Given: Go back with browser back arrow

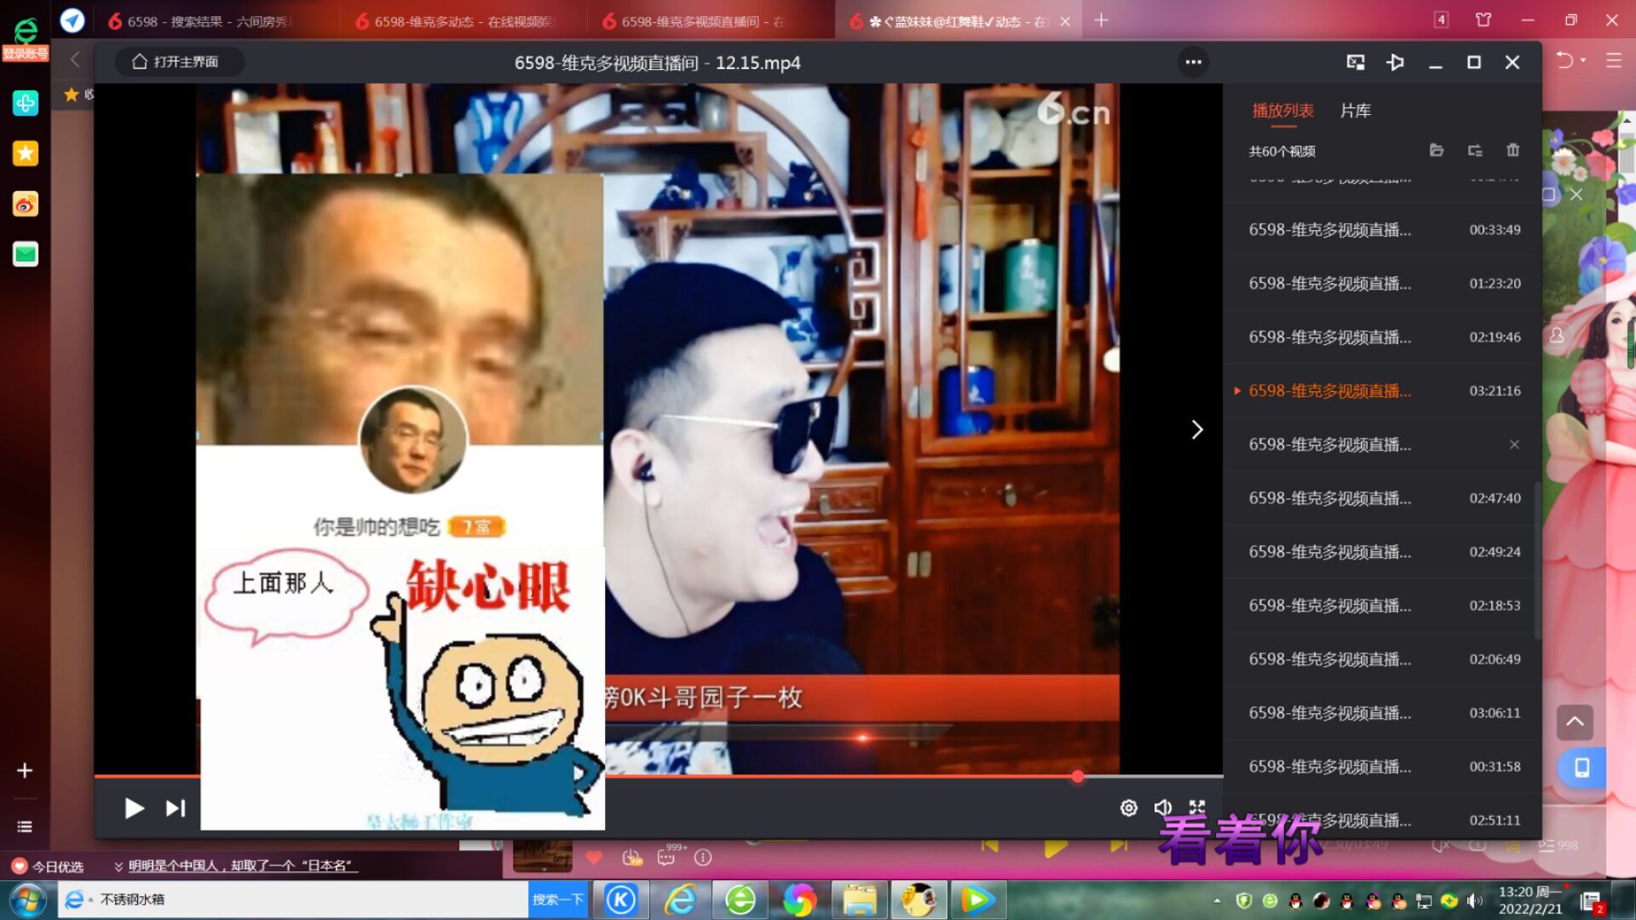Looking at the screenshot, I should coord(75,60).
